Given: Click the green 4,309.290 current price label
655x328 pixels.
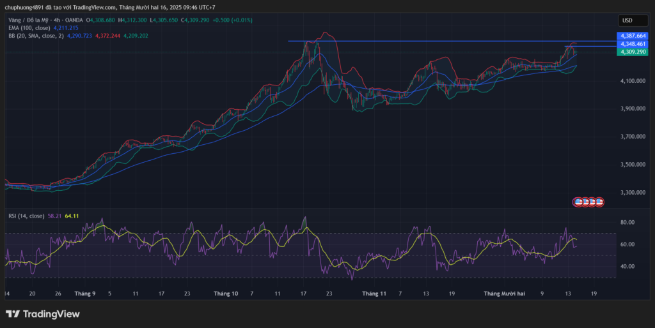Looking at the screenshot, I should 632,52.
